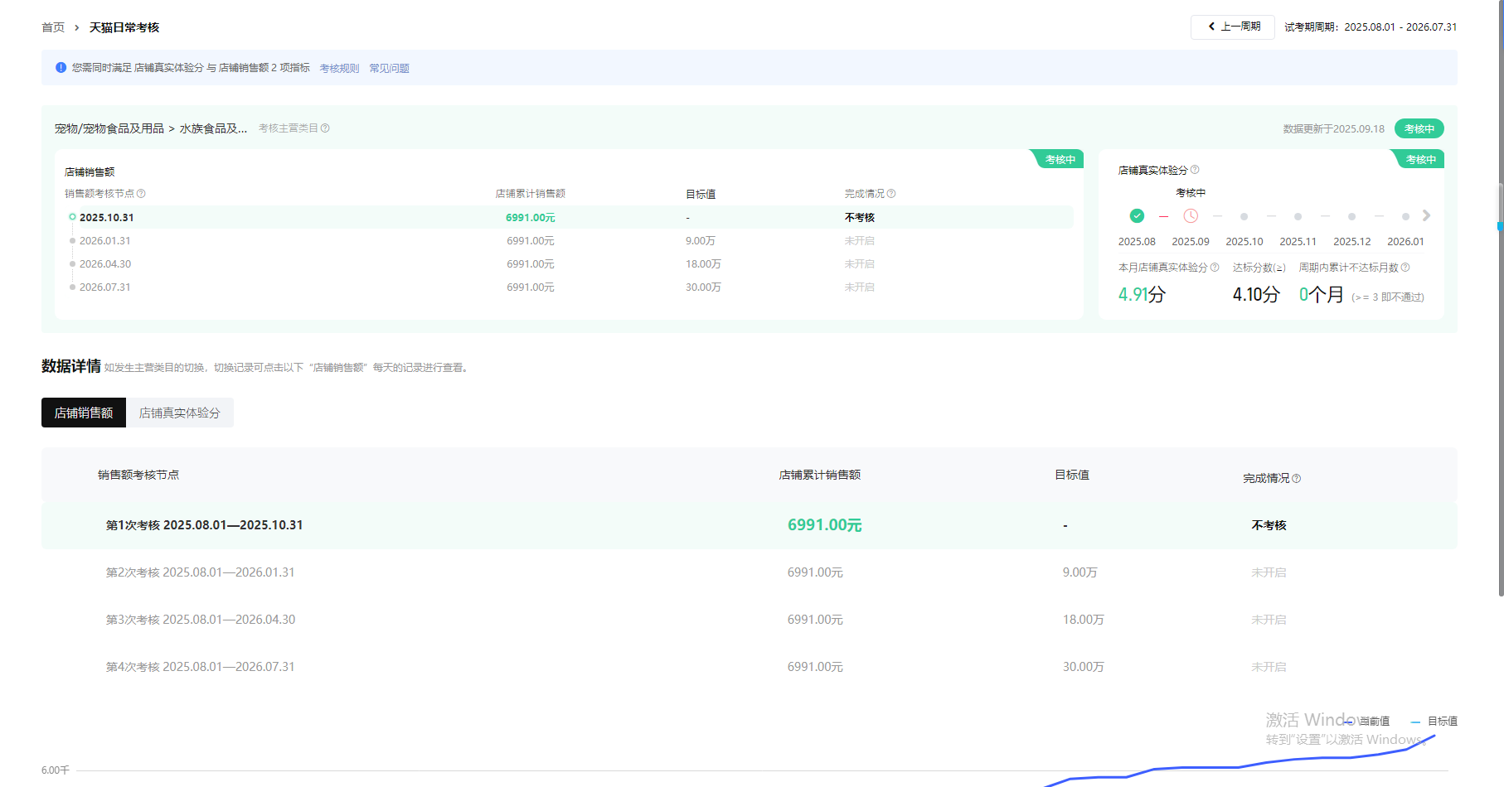Image resolution: width=1504 pixels, height=787 pixels.
Task: Click the pink clock icon for 2025.09
Action: pos(1191,216)
